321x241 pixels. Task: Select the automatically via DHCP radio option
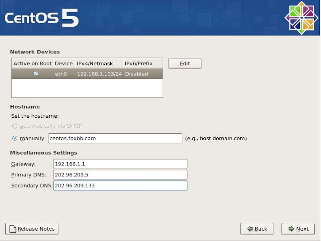click(x=15, y=126)
